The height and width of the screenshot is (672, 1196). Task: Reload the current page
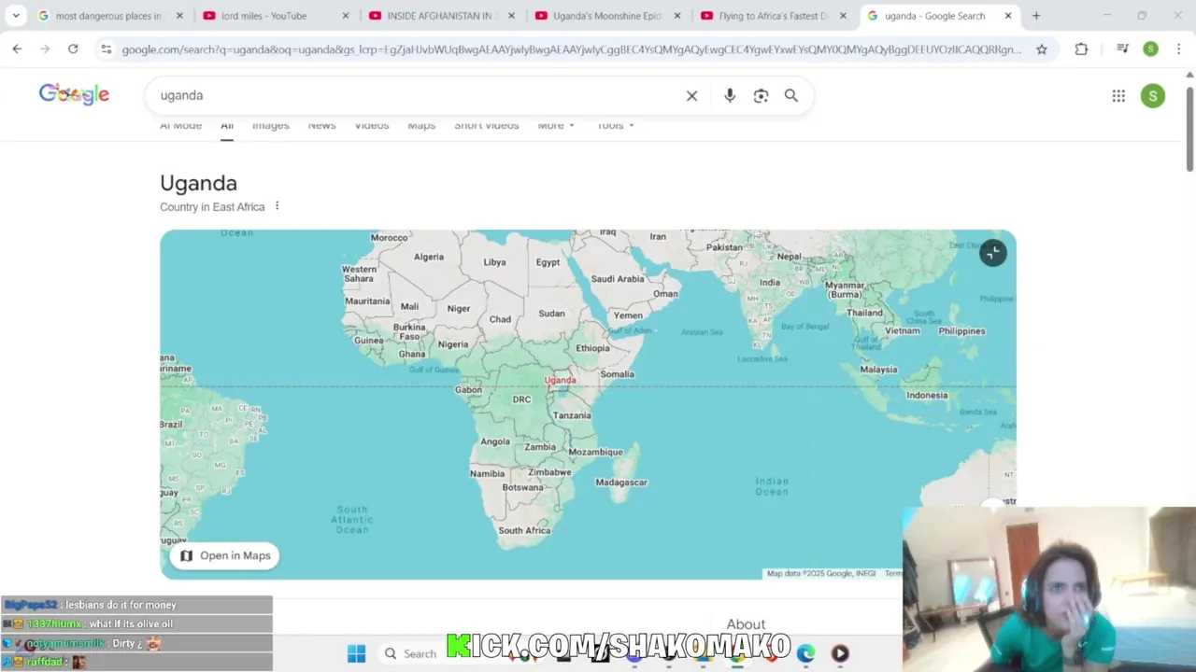[x=73, y=49]
